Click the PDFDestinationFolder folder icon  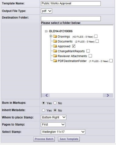click(x=55, y=61)
